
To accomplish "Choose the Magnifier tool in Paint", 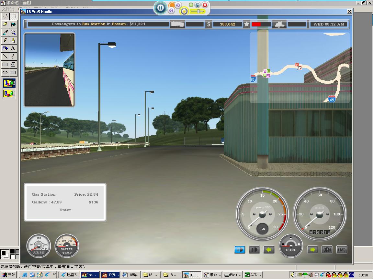I will (x=13, y=32).
